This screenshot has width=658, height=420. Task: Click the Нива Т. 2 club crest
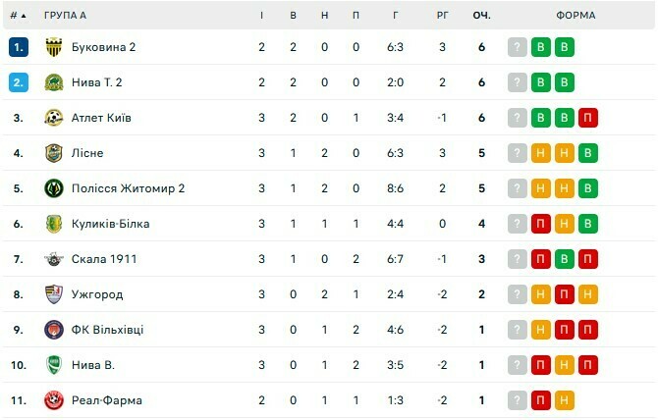click(53, 82)
